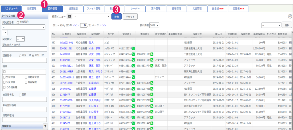
Task: Check the 自動車保険 category checkbox
Action: [26, 77]
